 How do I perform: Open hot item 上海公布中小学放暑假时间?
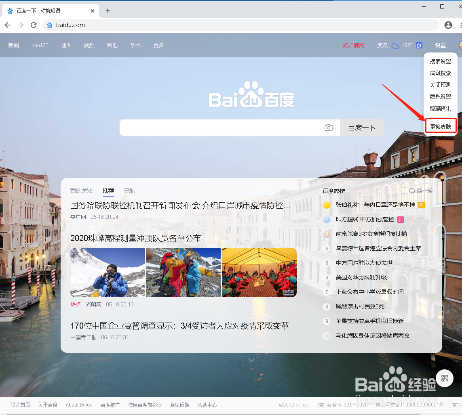click(x=370, y=292)
